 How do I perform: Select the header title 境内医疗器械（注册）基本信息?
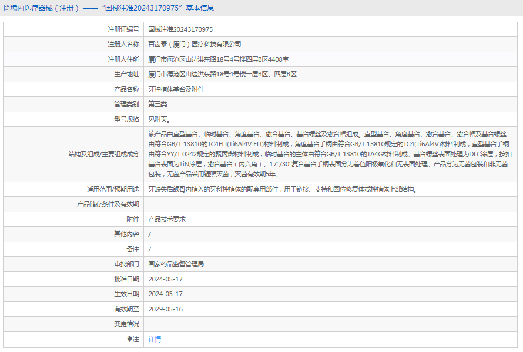pos(112,8)
